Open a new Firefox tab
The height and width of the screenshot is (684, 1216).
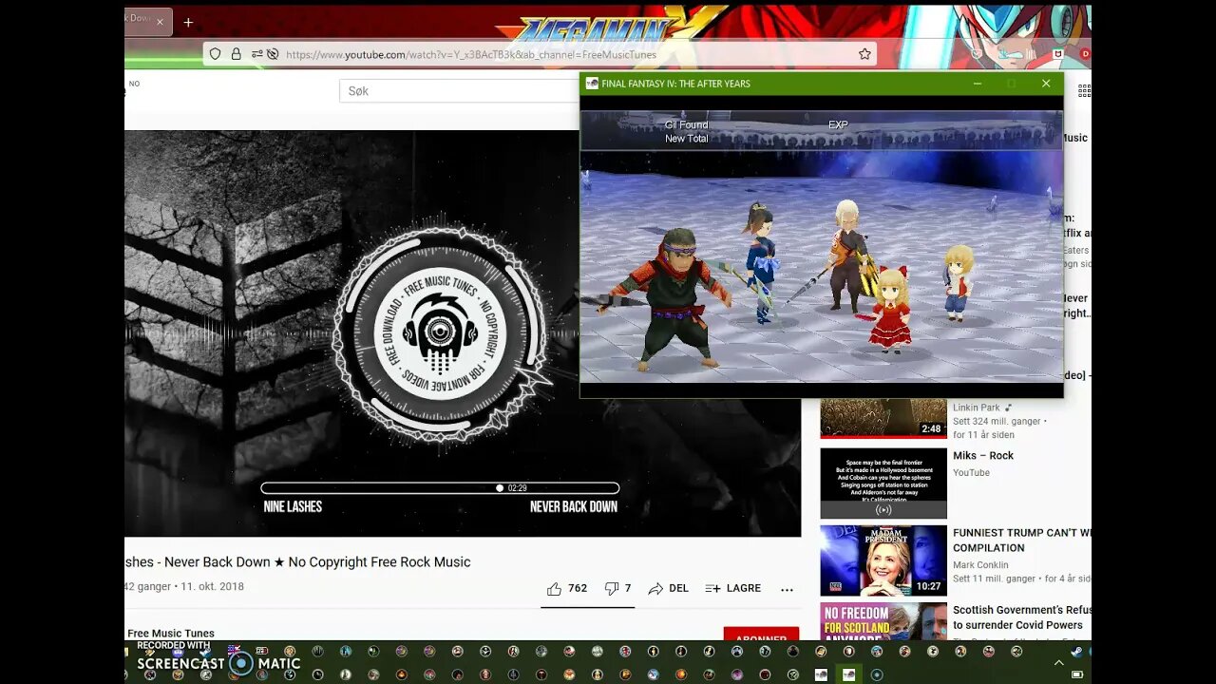click(188, 22)
